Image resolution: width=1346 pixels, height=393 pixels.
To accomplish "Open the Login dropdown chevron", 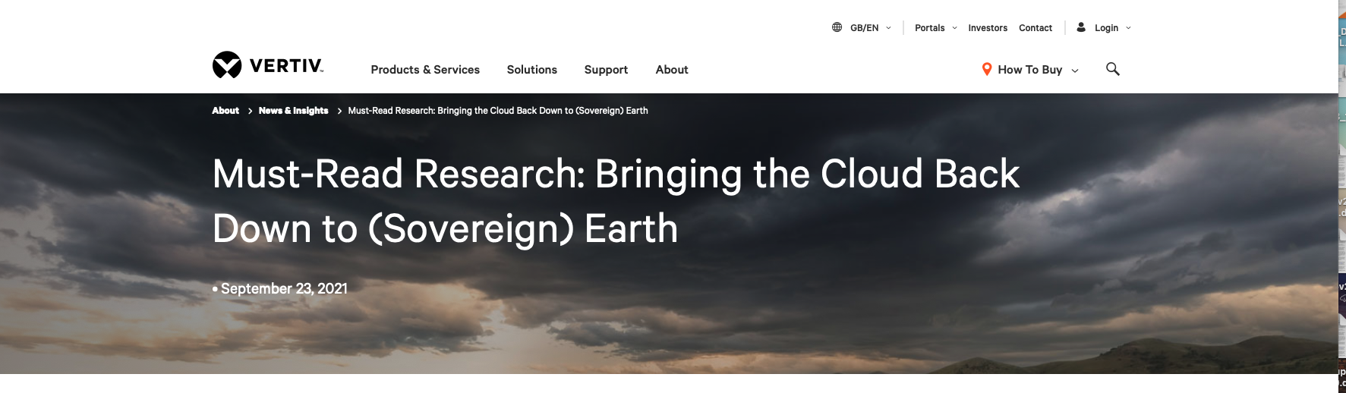I will pos(1128,28).
